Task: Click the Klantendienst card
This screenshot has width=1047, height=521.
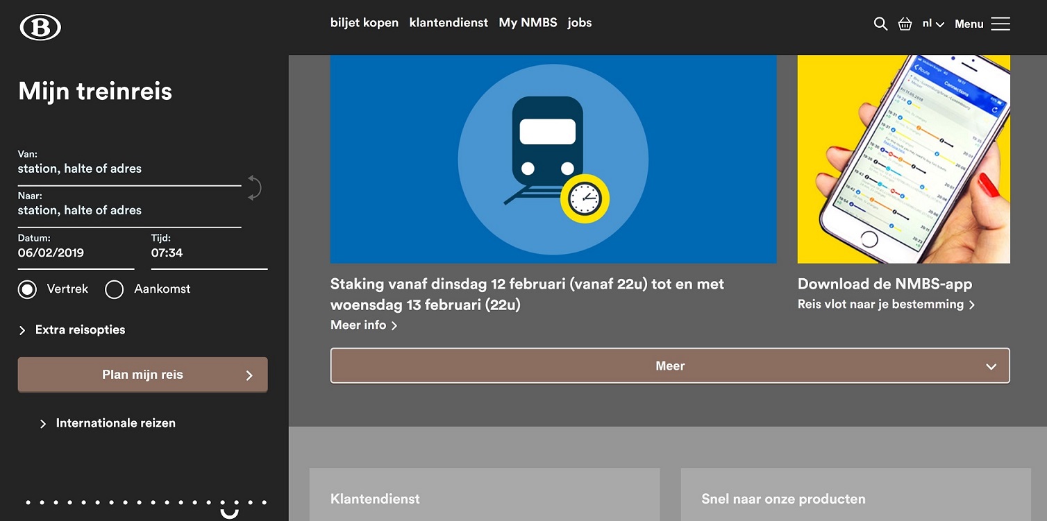Action: click(485, 495)
